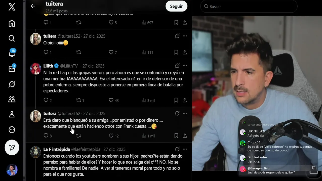
Task: Open Notifications showing 18 unread
Action: (x=12, y=53)
